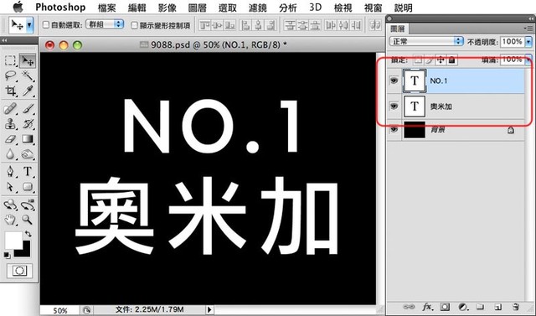Image resolution: width=536 pixels, height=316 pixels.
Task: Select the 3D Rotate tool
Action: pyautogui.click(x=10, y=205)
